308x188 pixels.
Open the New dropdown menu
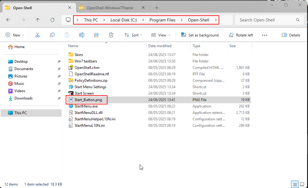(x=15, y=35)
